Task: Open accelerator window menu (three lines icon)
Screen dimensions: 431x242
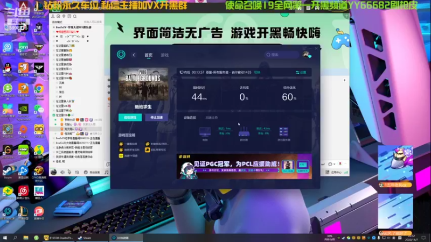Action: 304,48
